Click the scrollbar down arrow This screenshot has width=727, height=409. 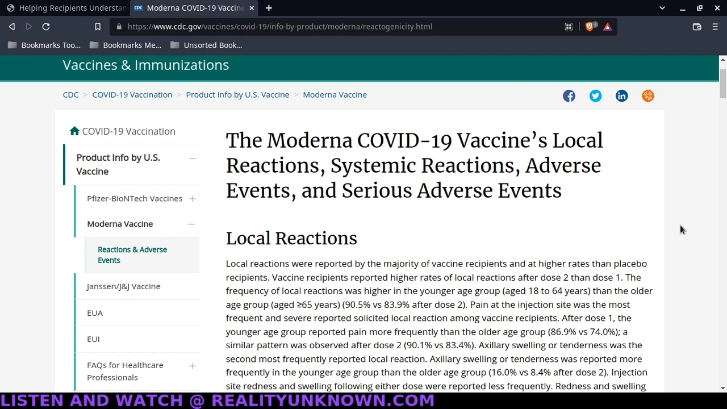point(722,389)
